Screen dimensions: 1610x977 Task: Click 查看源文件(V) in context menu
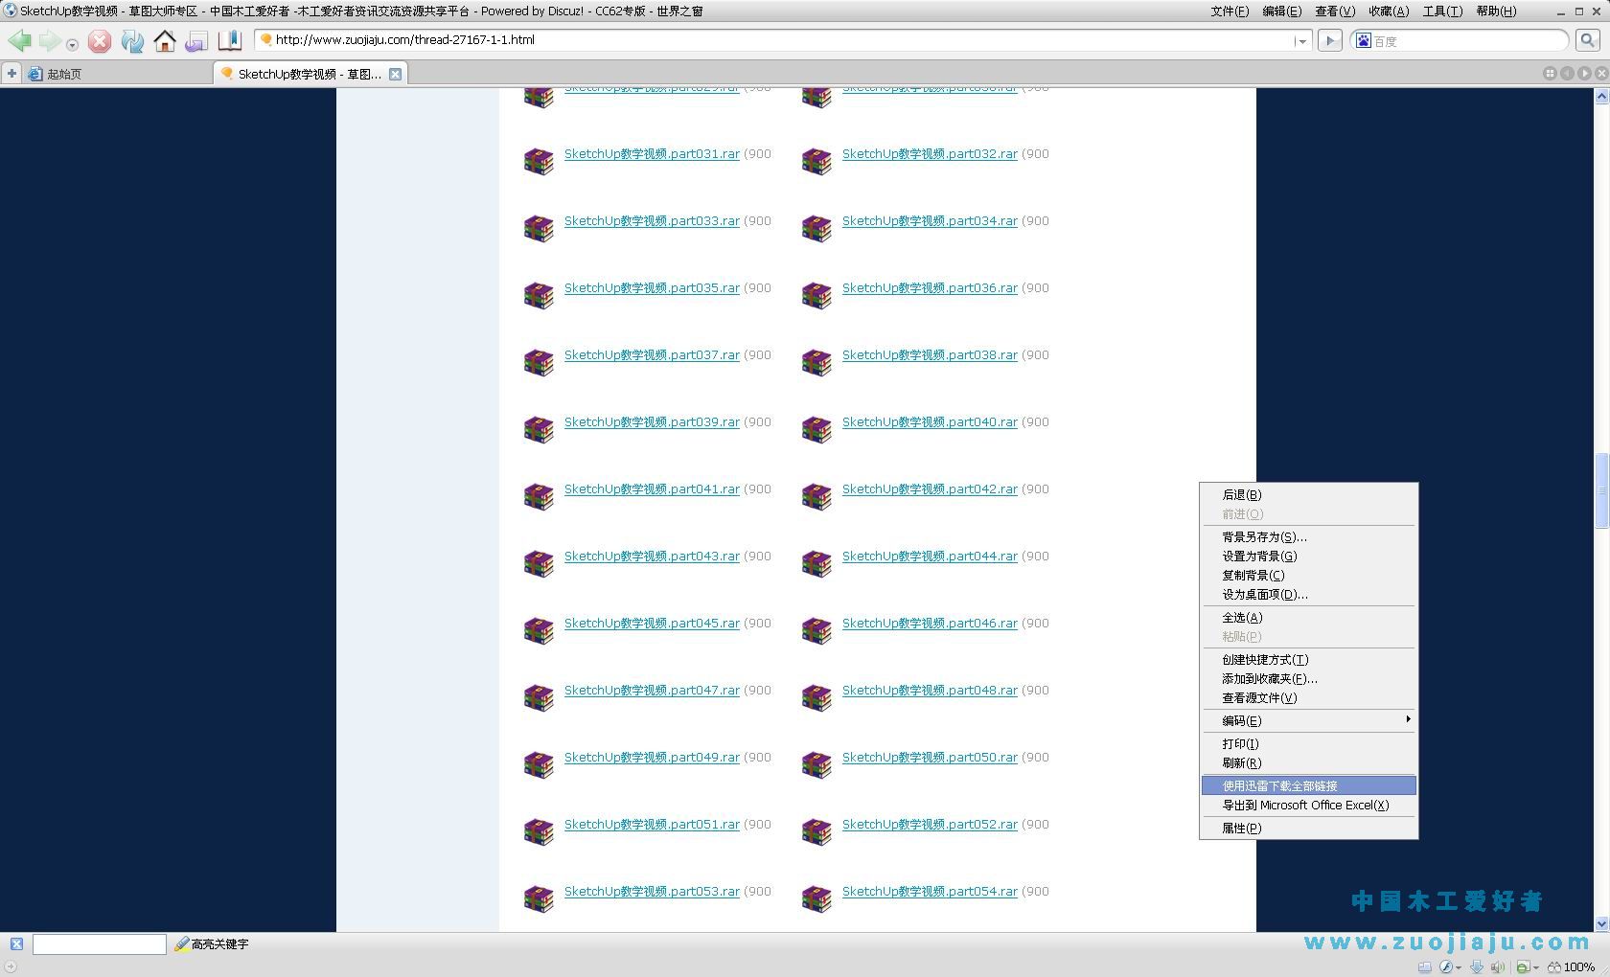pyautogui.click(x=1308, y=698)
